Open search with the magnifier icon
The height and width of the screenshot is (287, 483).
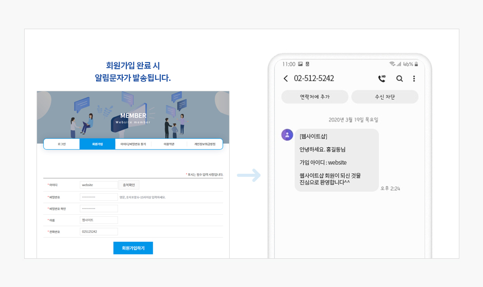[x=400, y=78]
